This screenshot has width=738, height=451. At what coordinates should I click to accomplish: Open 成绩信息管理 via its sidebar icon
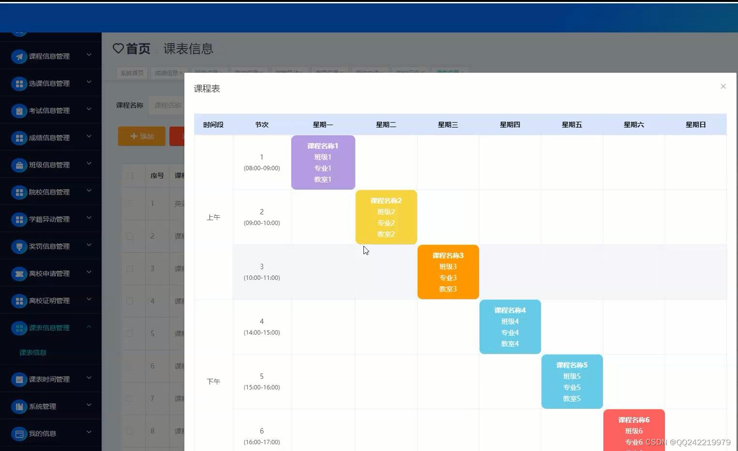tap(19, 137)
